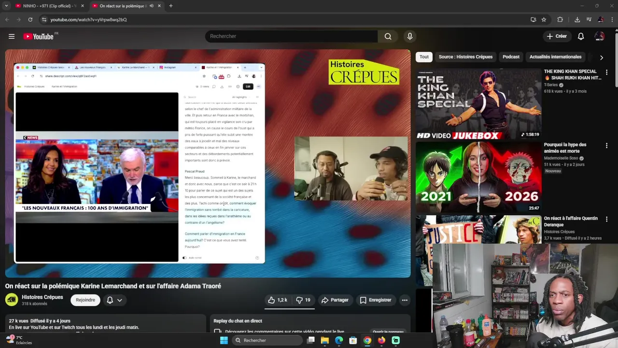This screenshot has width=618, height=348.
Task: Select Actualités internationales chip
Action: point(555,57)
